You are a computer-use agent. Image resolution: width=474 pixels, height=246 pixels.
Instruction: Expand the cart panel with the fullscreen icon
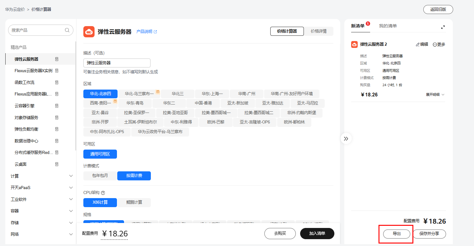coord(443,27)
